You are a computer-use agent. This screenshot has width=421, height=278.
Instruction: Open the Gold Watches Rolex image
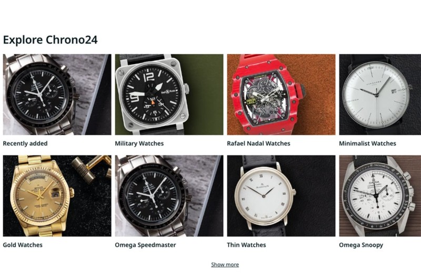click(x=57, y=195)
